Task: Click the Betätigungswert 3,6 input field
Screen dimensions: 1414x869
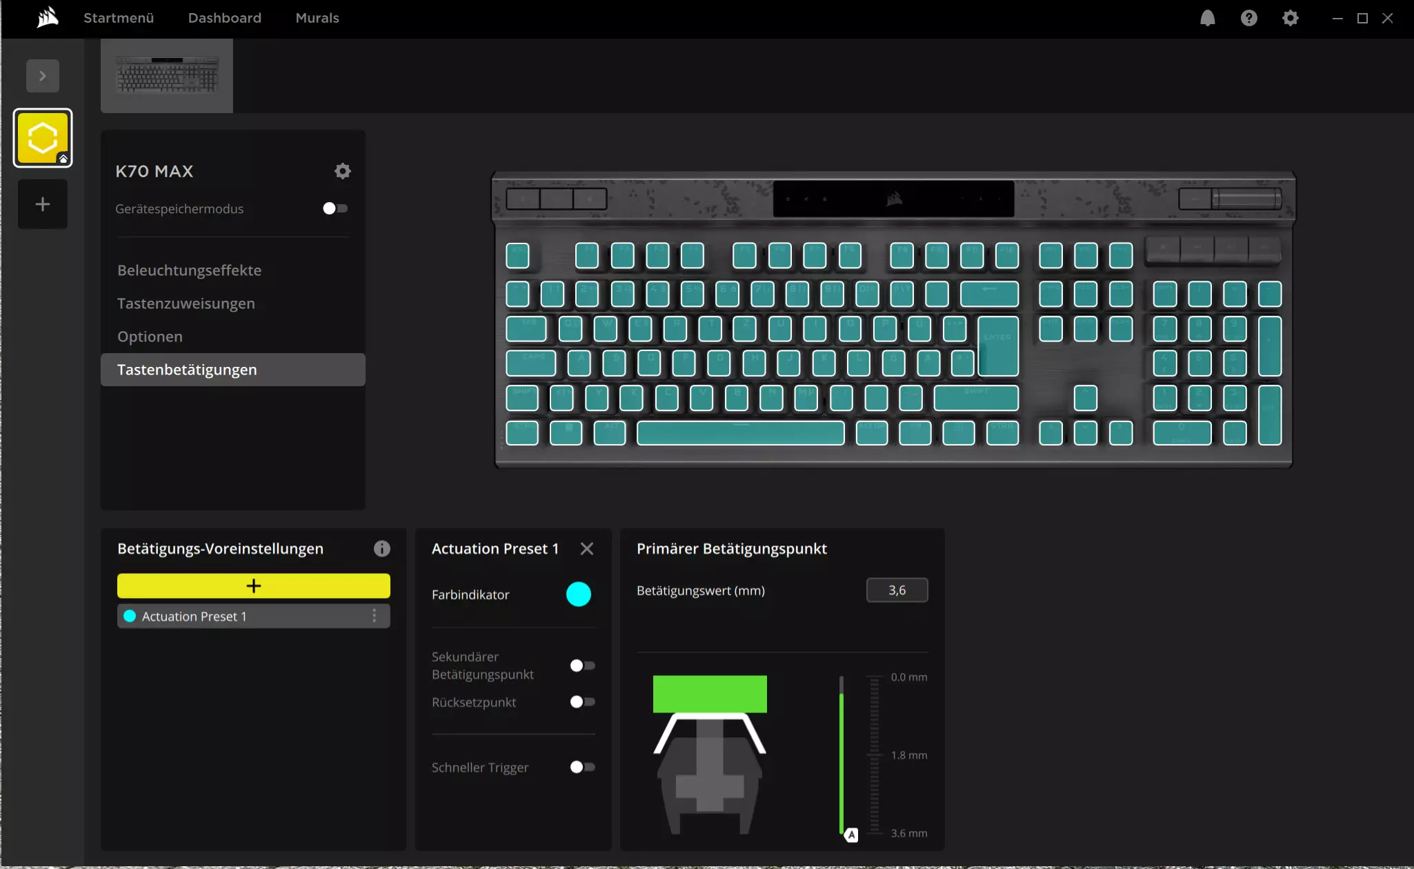Action: click(x=897, y=590)
